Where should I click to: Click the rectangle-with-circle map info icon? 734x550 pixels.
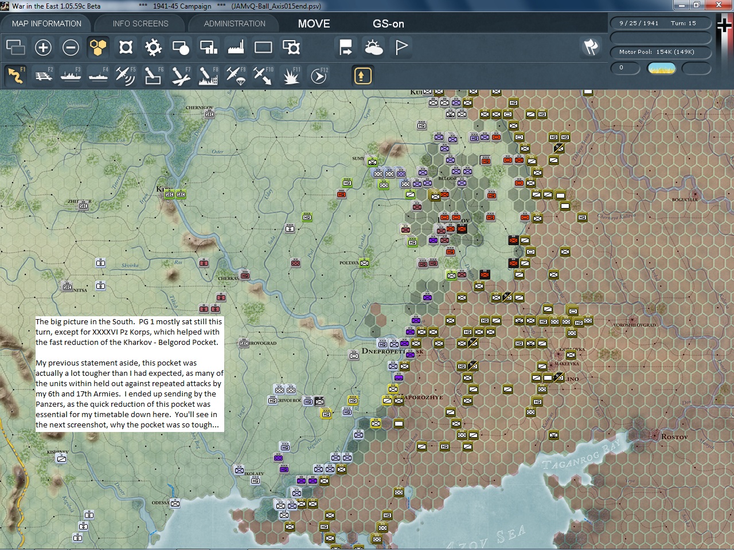click(x=181, y=47)
